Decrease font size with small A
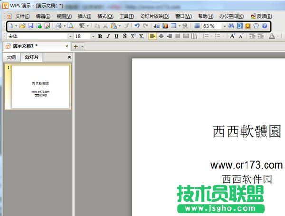 241,37
